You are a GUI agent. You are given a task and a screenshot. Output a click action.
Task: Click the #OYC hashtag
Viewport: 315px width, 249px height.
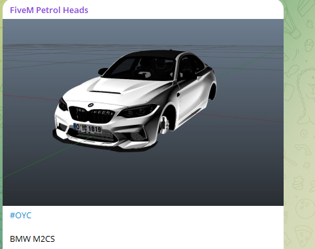click(x=21, y=216)
